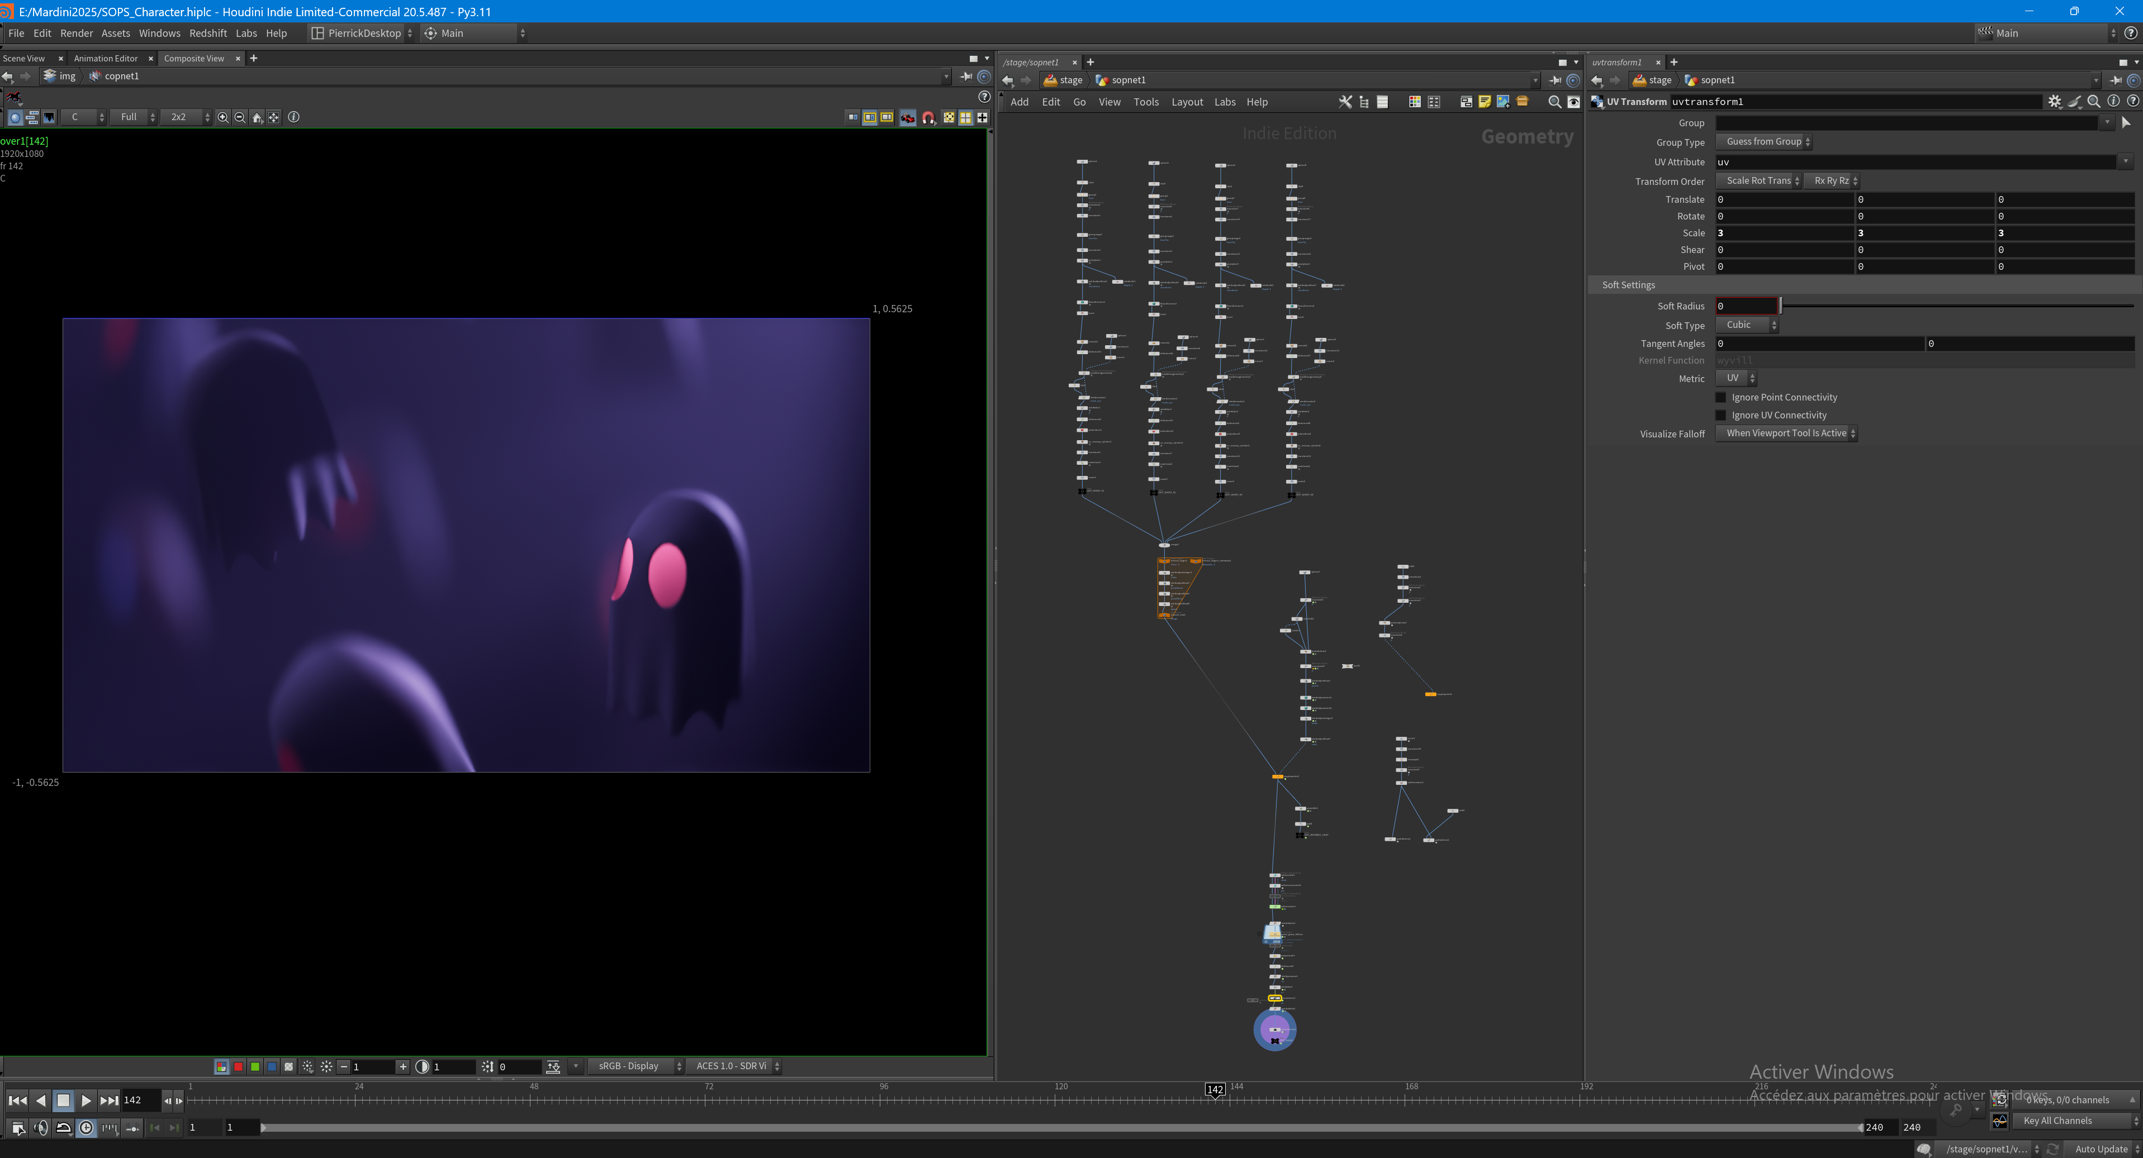Create a sticky note in network
Image resolution: width=2143 pixels, height=1158 pixels.
1484,102
